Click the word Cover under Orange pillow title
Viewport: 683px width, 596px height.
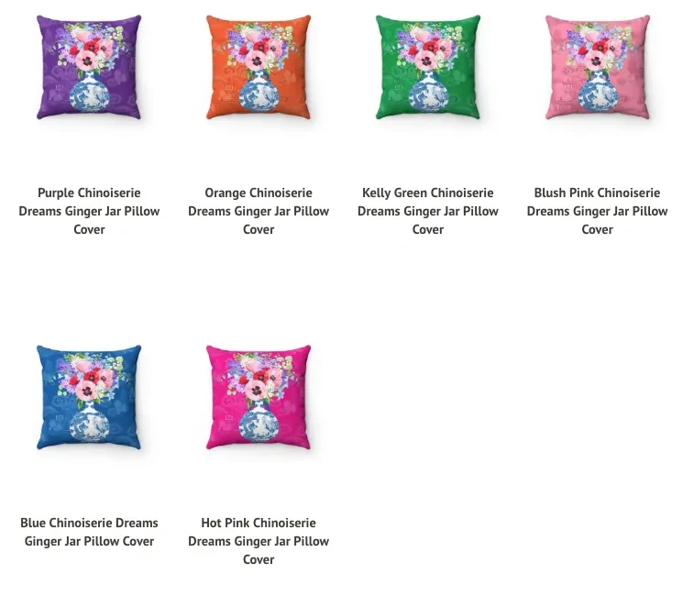point(259,229)
